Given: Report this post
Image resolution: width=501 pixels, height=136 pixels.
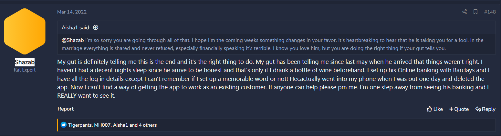Looking at the screenshot, I should click(x=66, y=109).
